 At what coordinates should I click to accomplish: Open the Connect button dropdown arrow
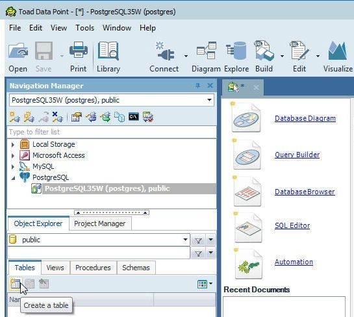tap(186, 56)
